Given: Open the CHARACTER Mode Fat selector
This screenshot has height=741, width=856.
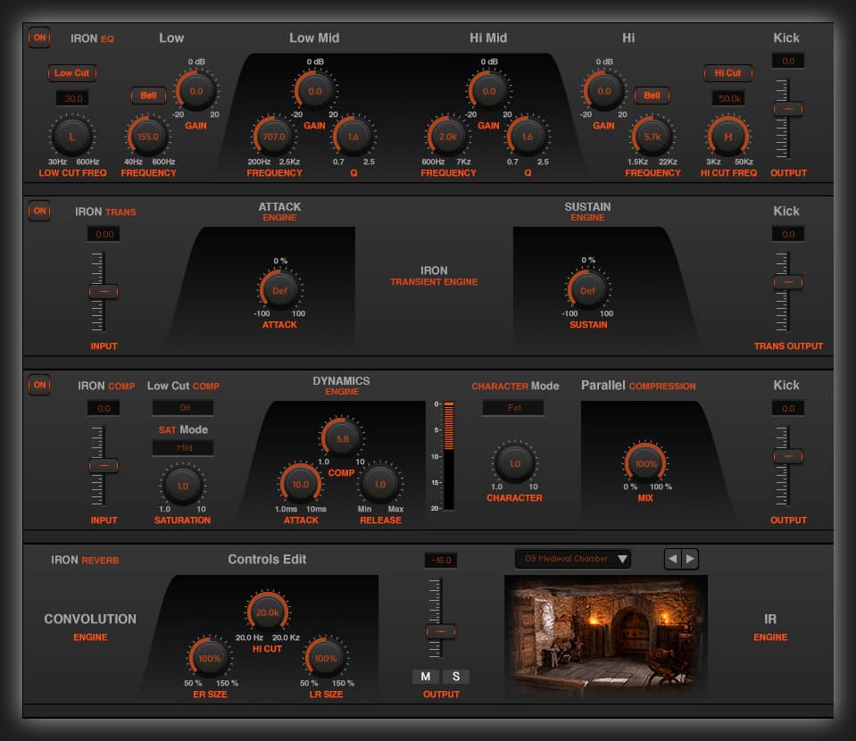Looking at the screenshot, I should pos(514,407).
